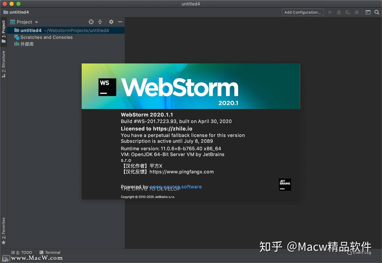Click the Run with Coverage icon

pos(348,12)
